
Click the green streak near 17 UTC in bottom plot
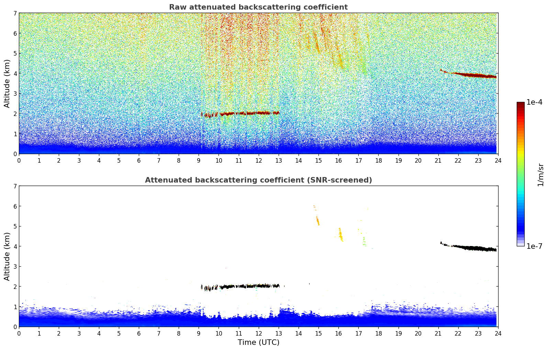[364, 241]
